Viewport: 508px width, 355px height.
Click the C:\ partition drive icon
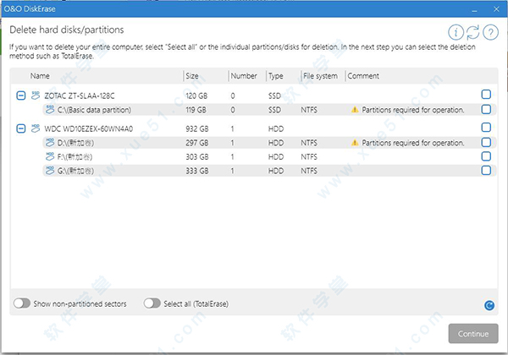(x=49, y=109)
